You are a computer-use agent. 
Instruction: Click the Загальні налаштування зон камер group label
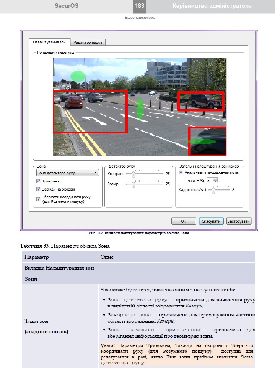[x=209, y=166]
